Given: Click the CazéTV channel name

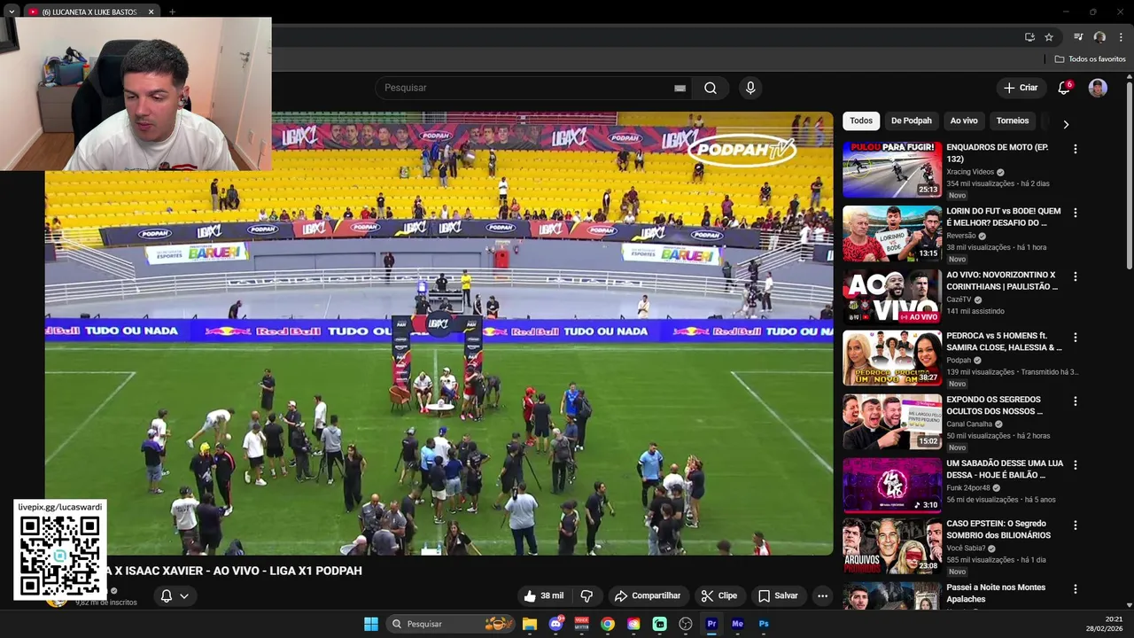Looking at the screenshot, I should (x=960, y=300).
